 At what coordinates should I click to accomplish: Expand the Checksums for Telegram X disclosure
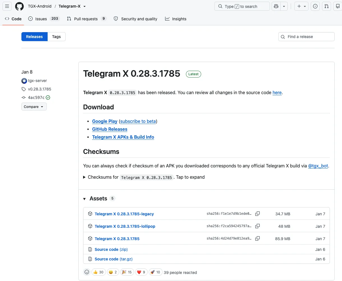pyautogui.click(x=144, y=177)
